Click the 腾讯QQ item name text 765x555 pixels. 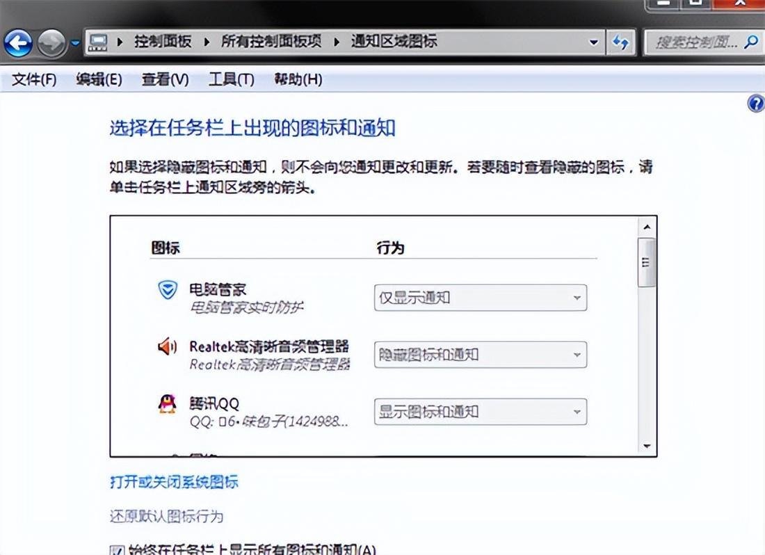click(214, 404)
